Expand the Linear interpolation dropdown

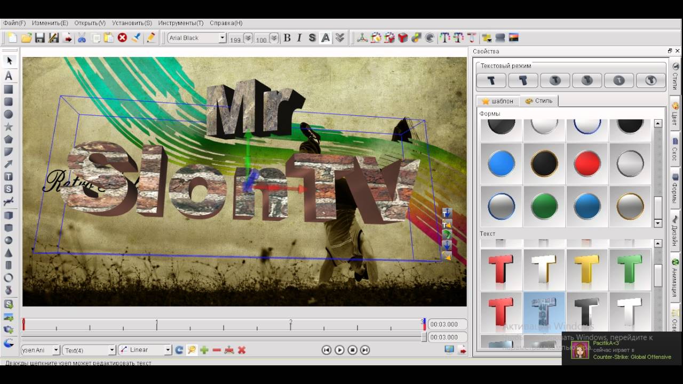tap(168, 350)
